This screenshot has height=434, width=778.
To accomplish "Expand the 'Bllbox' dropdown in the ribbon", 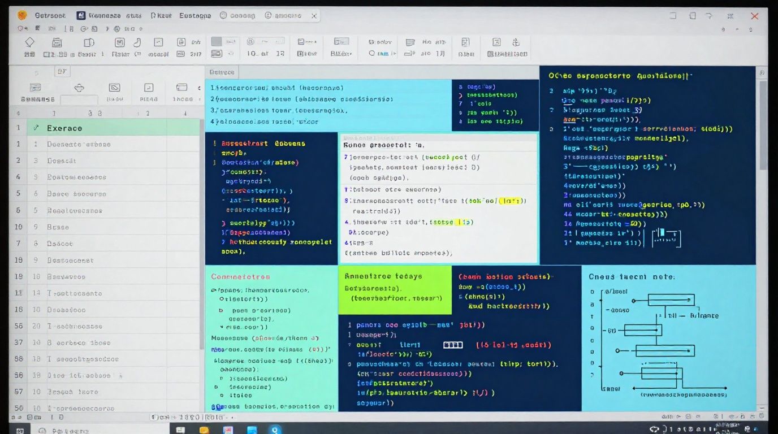I will coord(342,54).
